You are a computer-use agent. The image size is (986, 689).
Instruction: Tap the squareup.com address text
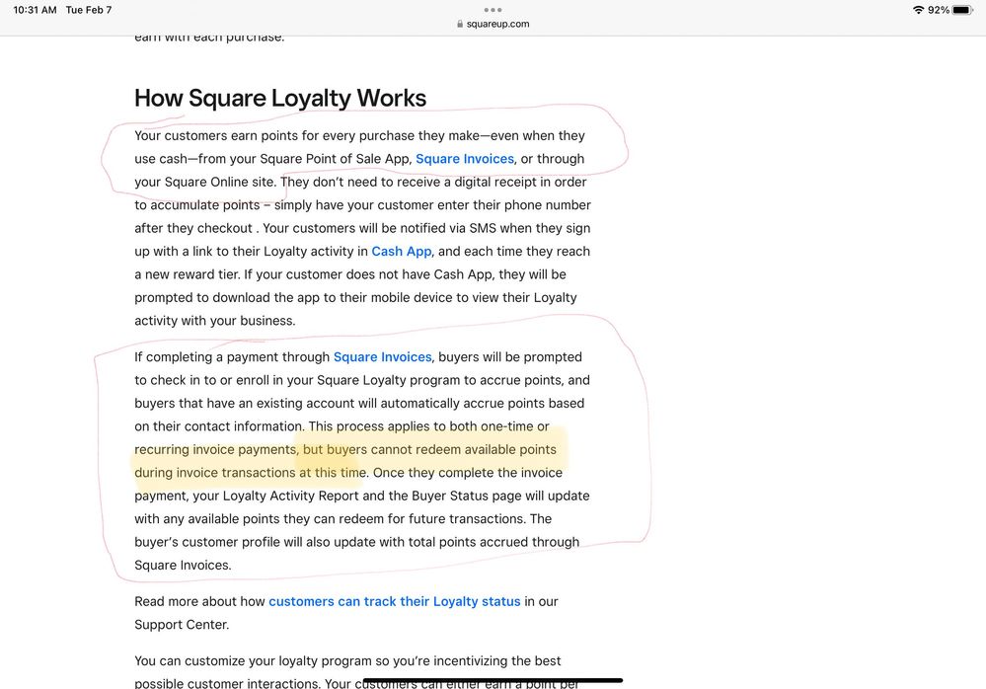497,25
